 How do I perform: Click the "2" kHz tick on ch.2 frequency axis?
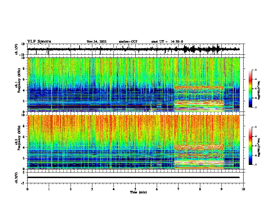(24, 158)
